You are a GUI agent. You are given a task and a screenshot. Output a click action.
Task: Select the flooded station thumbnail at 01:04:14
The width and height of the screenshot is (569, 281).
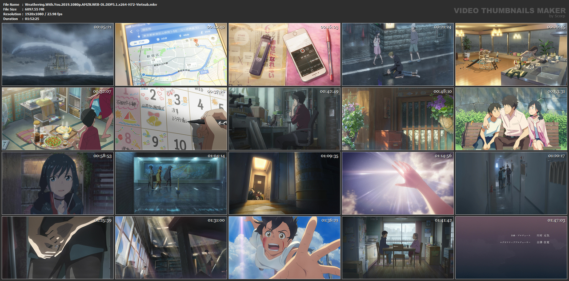171,183
